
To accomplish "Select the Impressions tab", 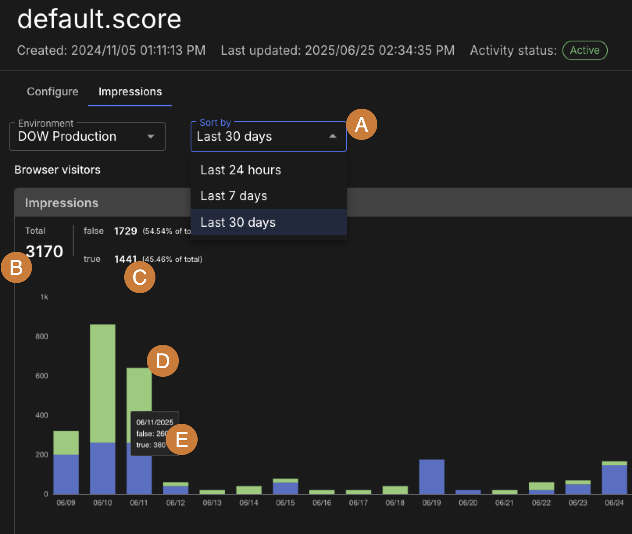I will click(130, 91).
